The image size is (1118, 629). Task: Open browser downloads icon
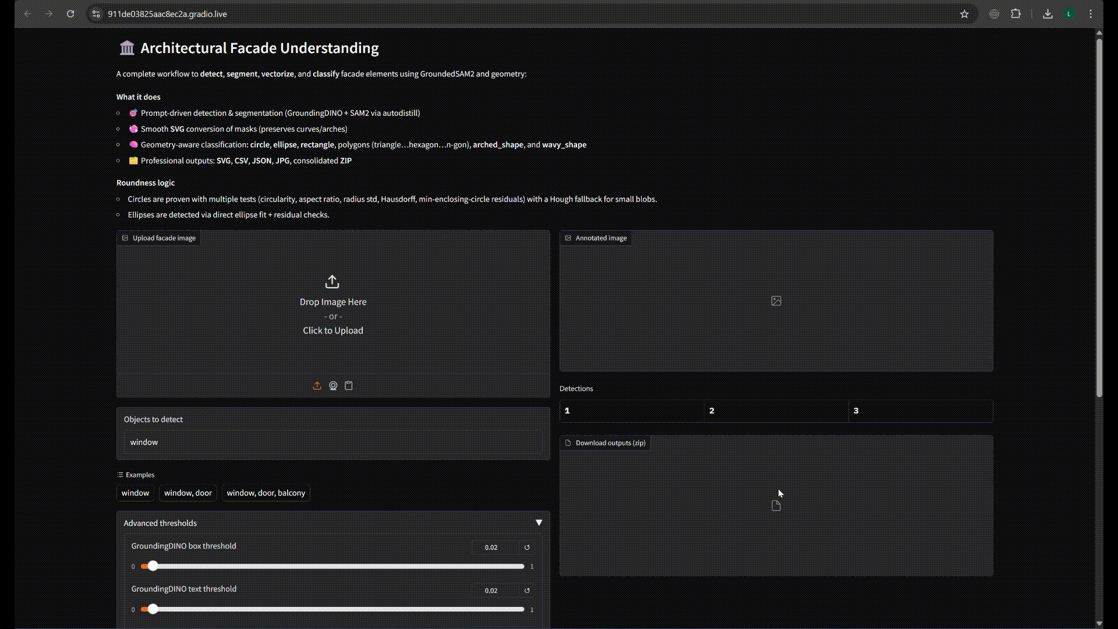point(1048,14)
